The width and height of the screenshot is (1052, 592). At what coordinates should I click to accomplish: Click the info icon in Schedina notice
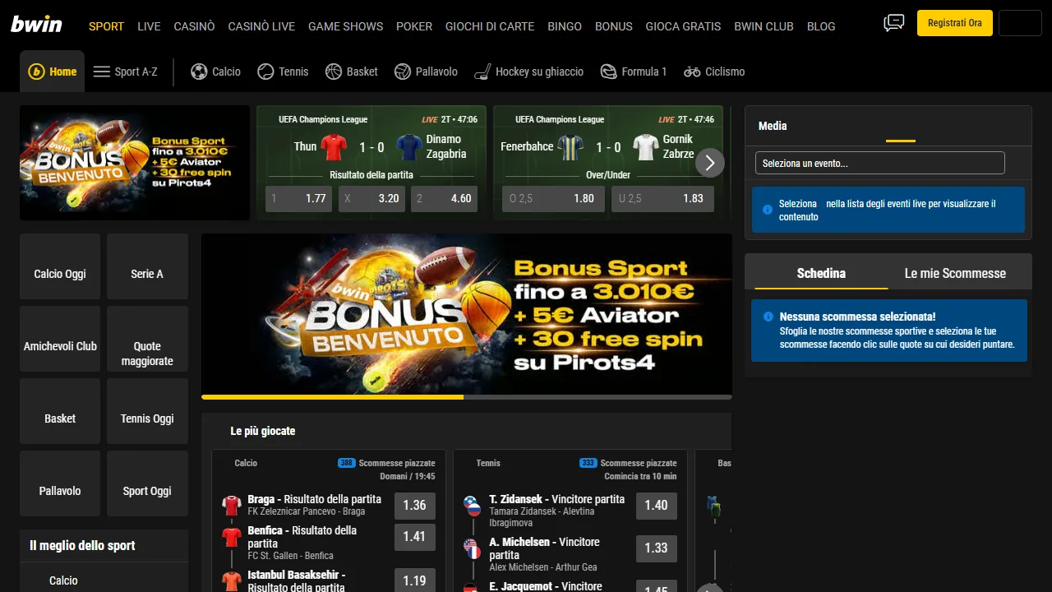pyautogui.click(x=768, y=317)
